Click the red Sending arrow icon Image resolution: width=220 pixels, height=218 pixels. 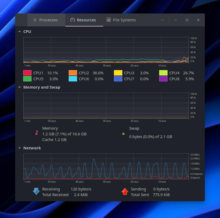(x=125, y=191)
